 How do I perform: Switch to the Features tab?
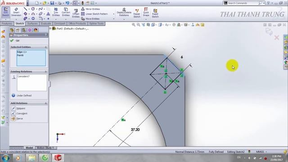pos(7,24)
